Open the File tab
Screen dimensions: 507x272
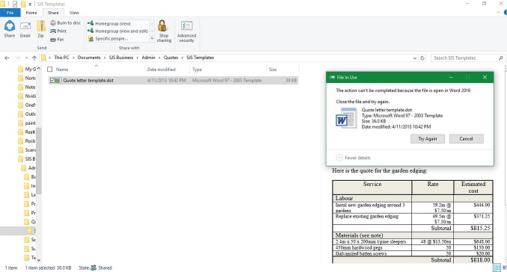click(10, 13)
